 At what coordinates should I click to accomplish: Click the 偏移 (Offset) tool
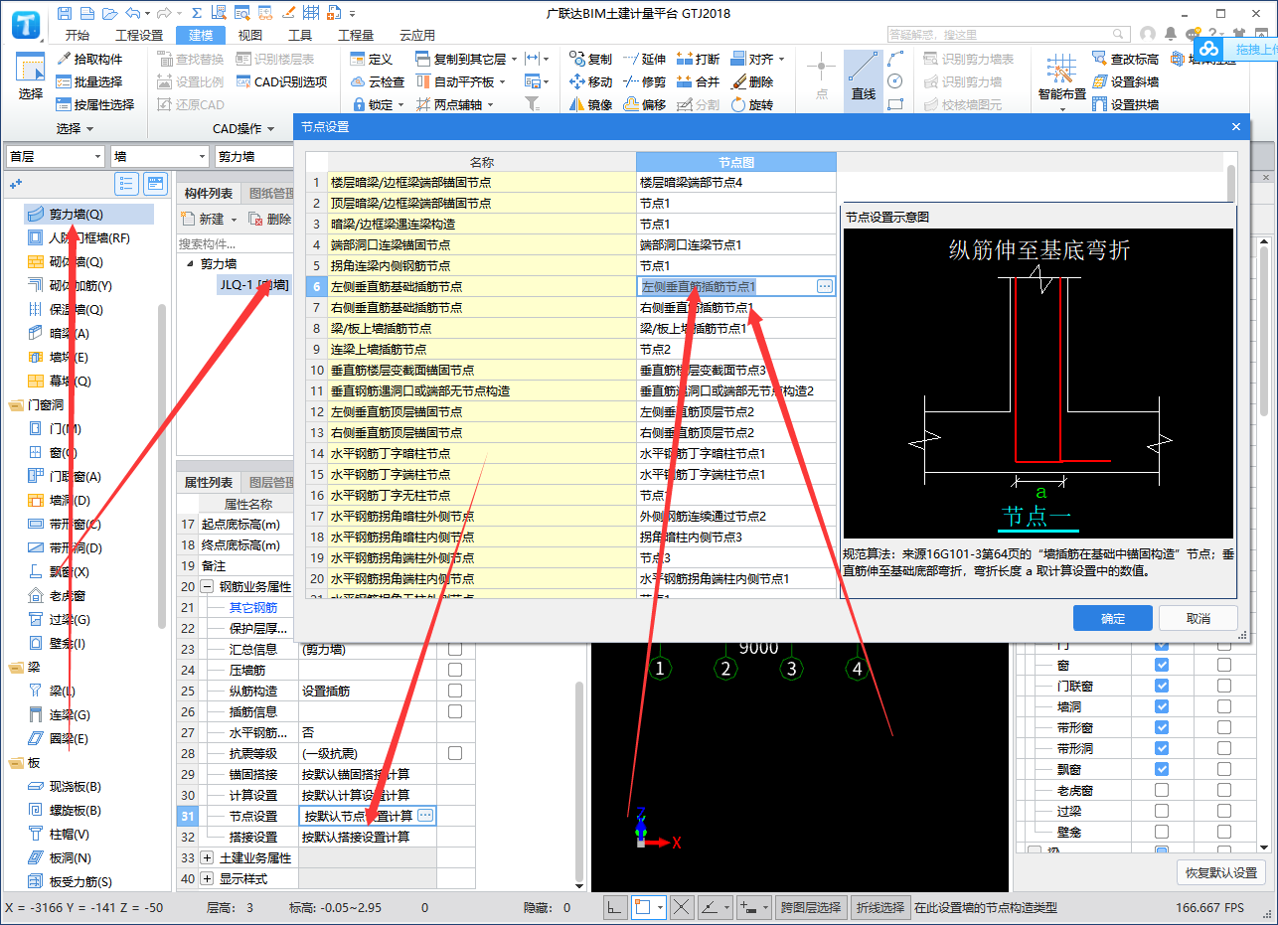pos(644,104)
